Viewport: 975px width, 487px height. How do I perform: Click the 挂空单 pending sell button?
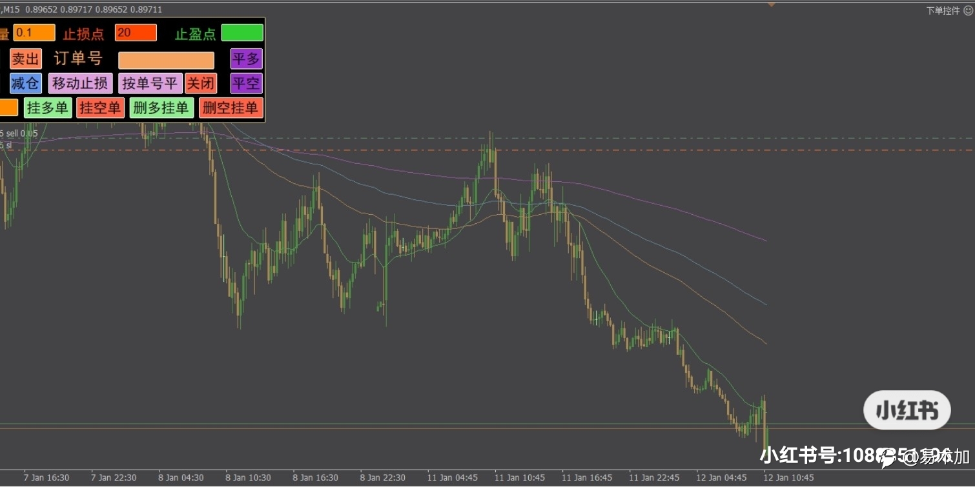click(100, 108)
